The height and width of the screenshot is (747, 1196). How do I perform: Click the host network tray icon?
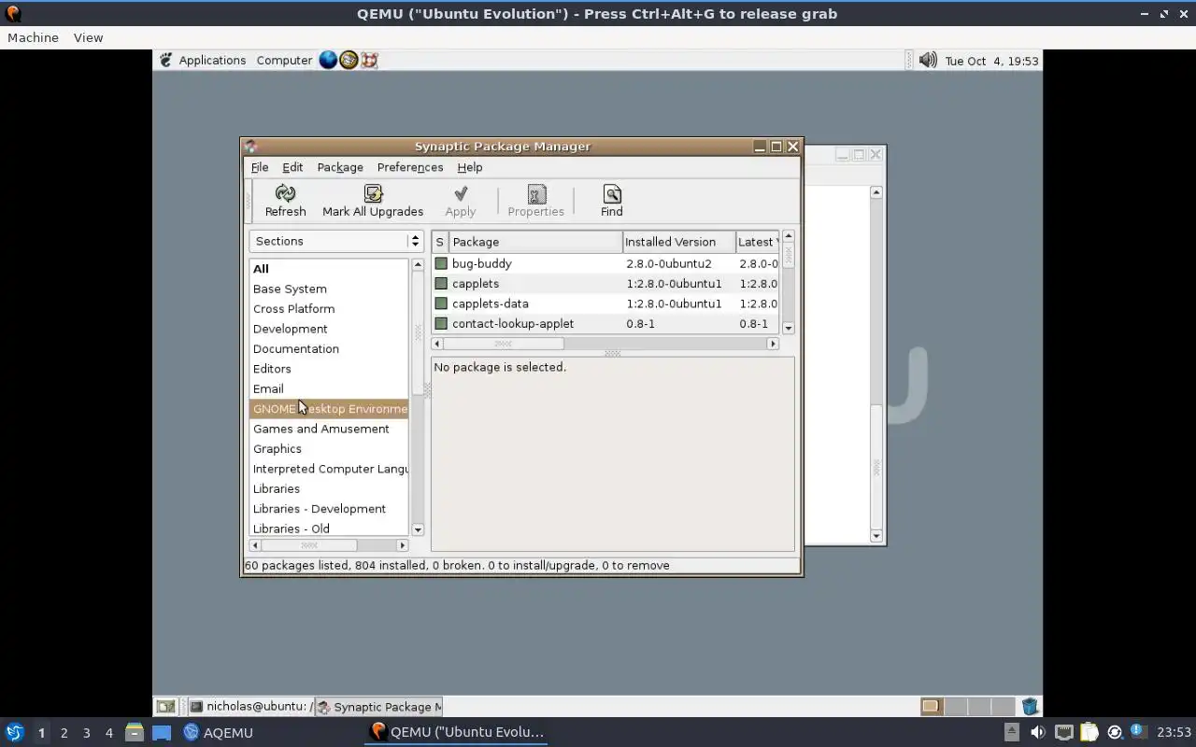1063,732
